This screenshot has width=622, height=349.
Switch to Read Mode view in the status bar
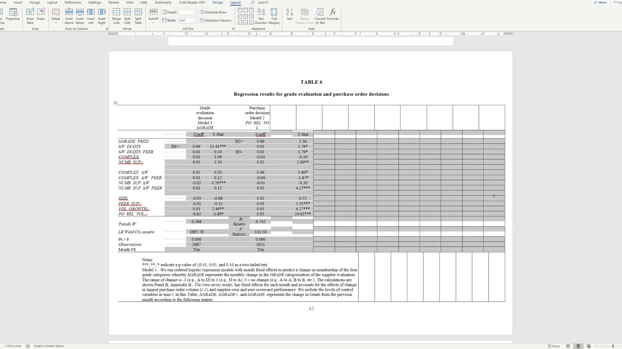(568, 346)
